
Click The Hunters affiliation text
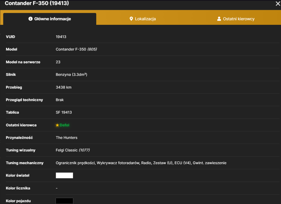67,138
